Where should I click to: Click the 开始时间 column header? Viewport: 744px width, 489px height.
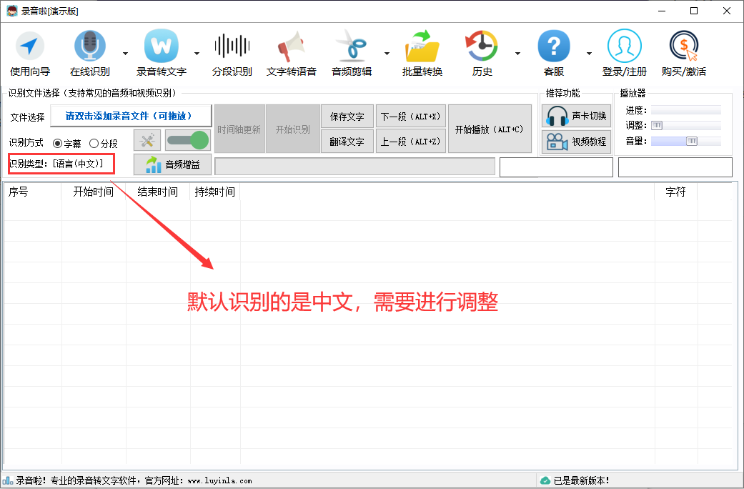click(x=94, y=192)
